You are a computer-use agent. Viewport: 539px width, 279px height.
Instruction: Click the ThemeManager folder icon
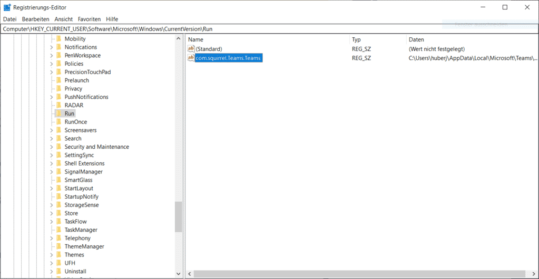pyautogui.click(x=59, y=246)
